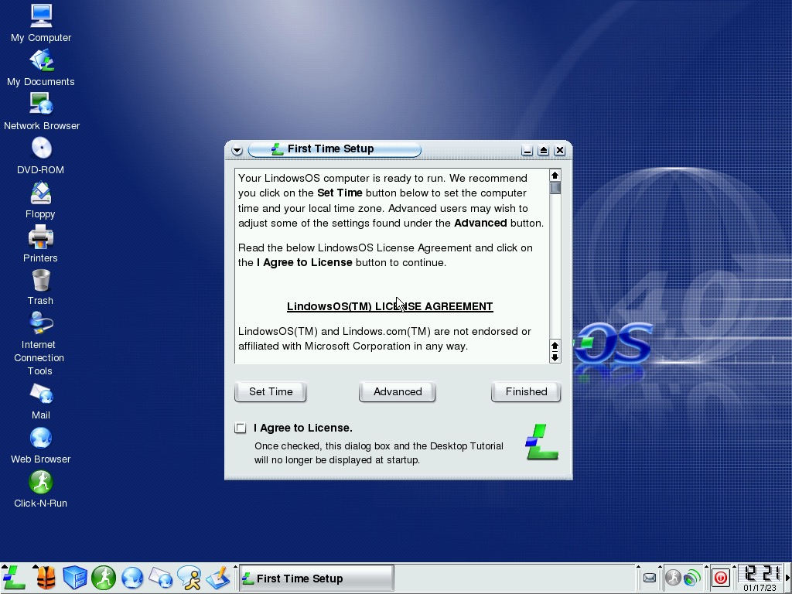Expand the tray arrow right of clock

click(x=787, y=578)
